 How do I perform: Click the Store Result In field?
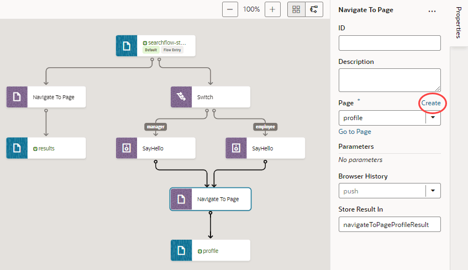coord(389,224)
